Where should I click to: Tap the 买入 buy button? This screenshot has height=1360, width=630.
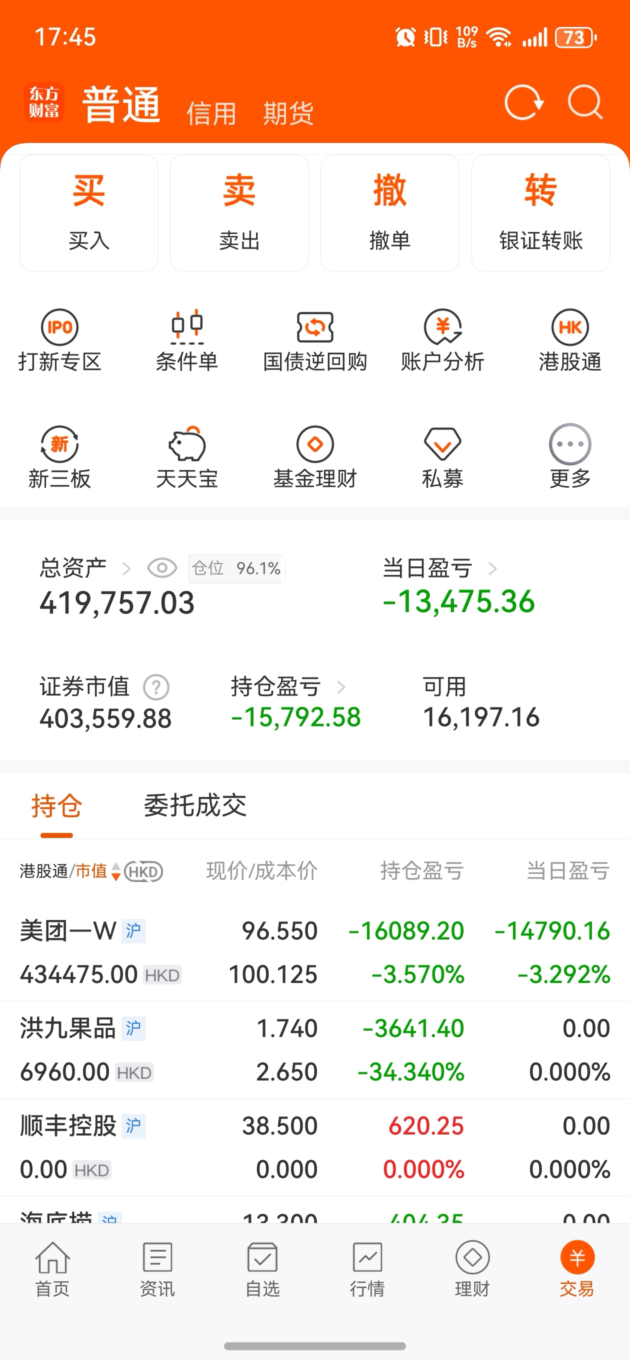88,213
